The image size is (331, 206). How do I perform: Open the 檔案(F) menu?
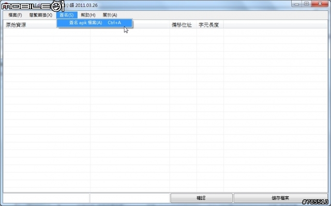[x=15, y=15]
